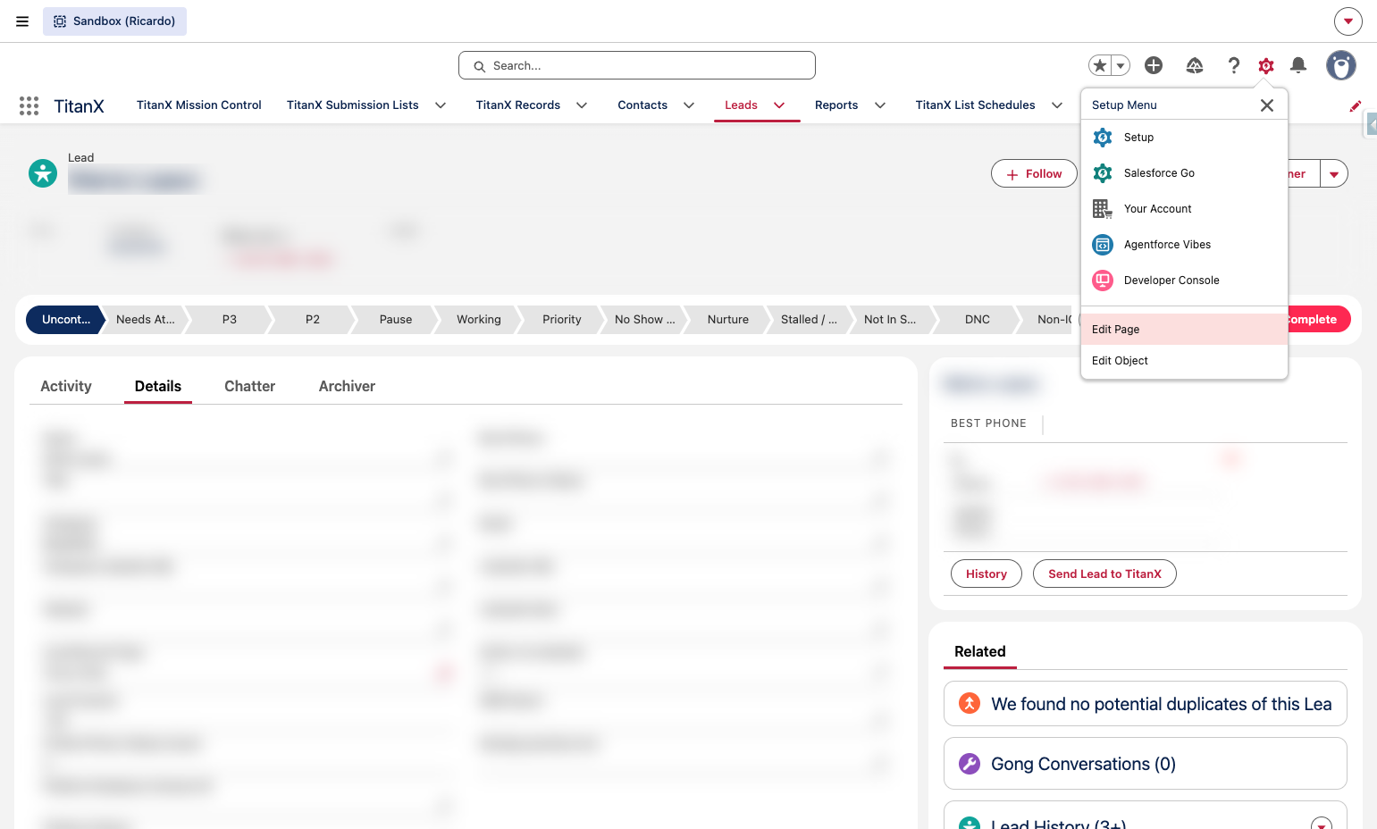The image size is (1377, 829).
Task: Click the Setup gear icon in menu
Action: (x=1103, y=138)
